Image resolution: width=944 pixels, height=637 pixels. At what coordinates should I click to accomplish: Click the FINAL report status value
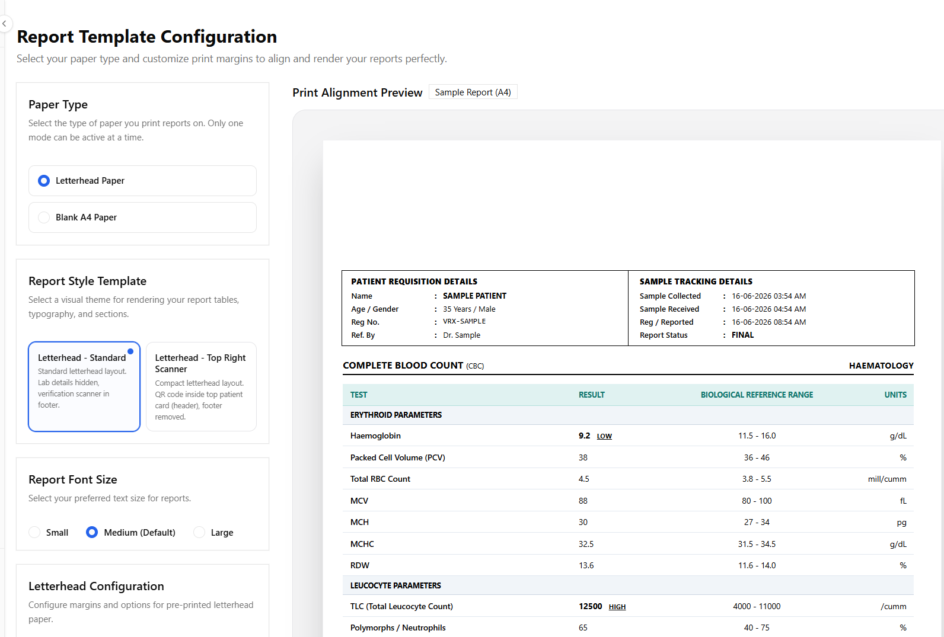[743, 335]
